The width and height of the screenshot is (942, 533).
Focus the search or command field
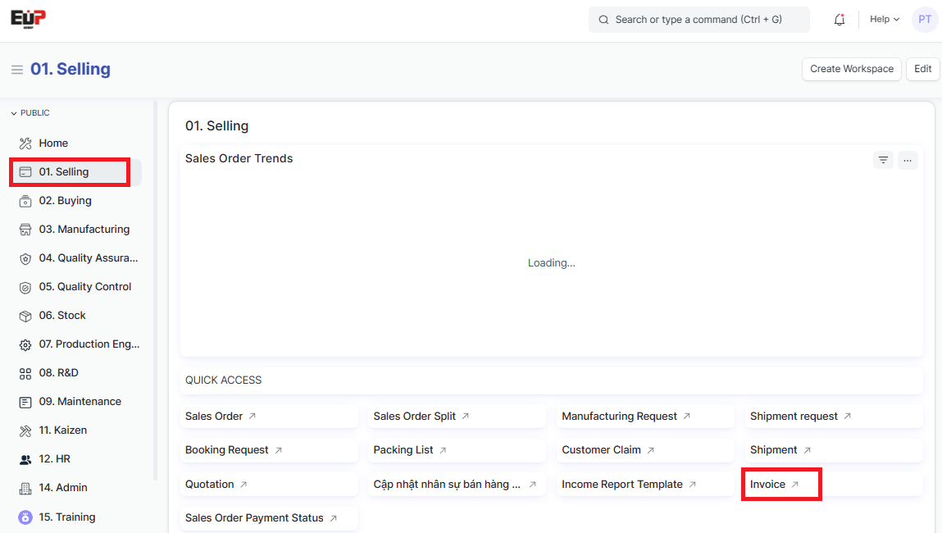point(699,20)
